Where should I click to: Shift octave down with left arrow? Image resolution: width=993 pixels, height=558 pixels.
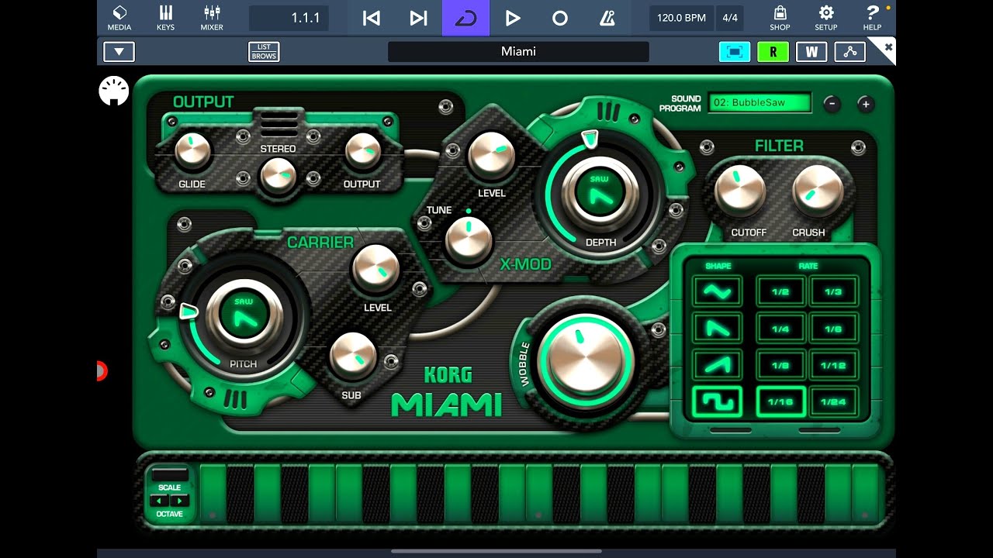160,501
